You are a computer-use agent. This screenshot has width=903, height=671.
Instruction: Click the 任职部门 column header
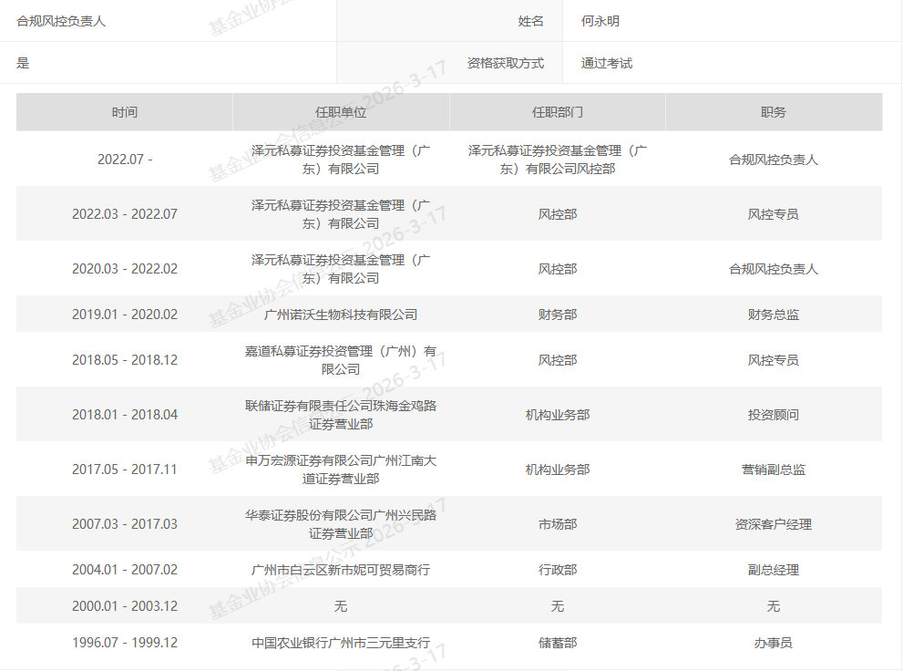558,112
